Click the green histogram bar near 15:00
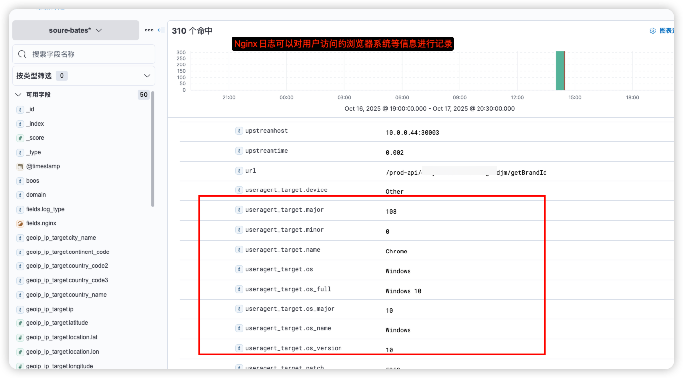 tap(560, 70)
